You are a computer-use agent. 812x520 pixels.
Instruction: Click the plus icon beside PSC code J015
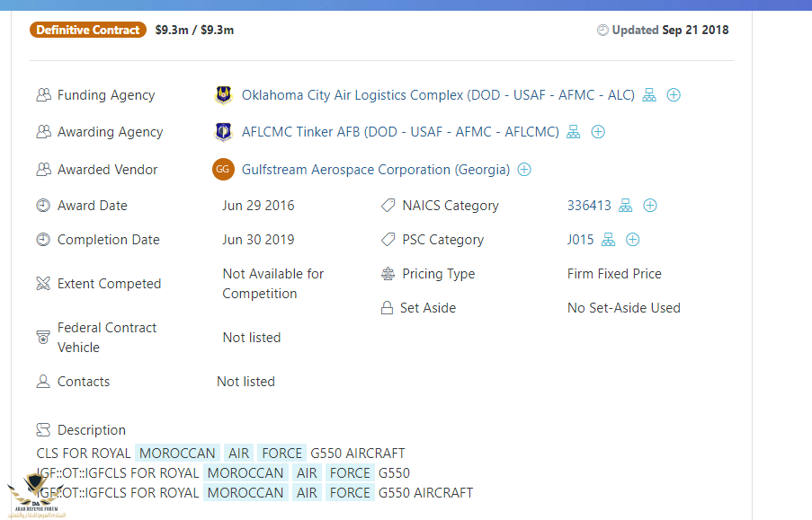click(633, 240)
